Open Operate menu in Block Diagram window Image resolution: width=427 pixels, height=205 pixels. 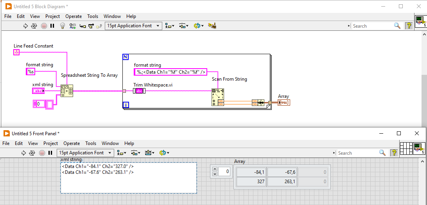click(74, 16)
